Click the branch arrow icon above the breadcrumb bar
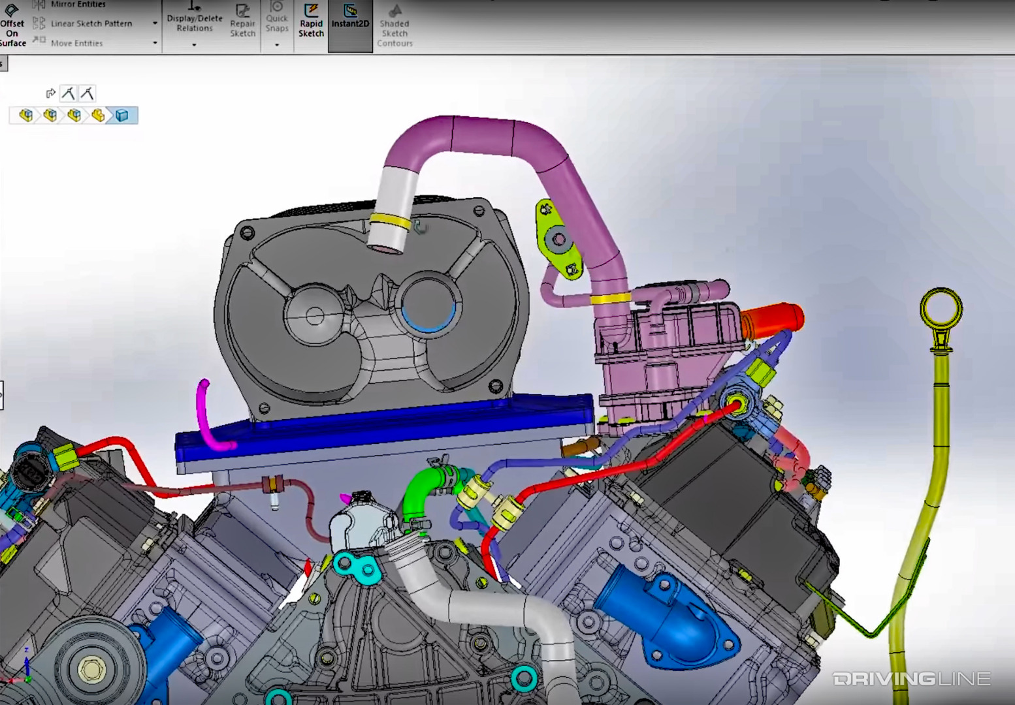 tap(51, 93)
